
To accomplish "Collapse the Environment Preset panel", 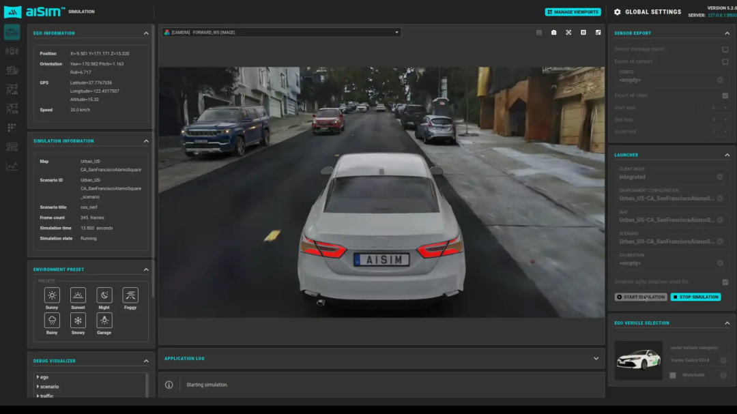I will pyautogui.click(x=146, y=269).
